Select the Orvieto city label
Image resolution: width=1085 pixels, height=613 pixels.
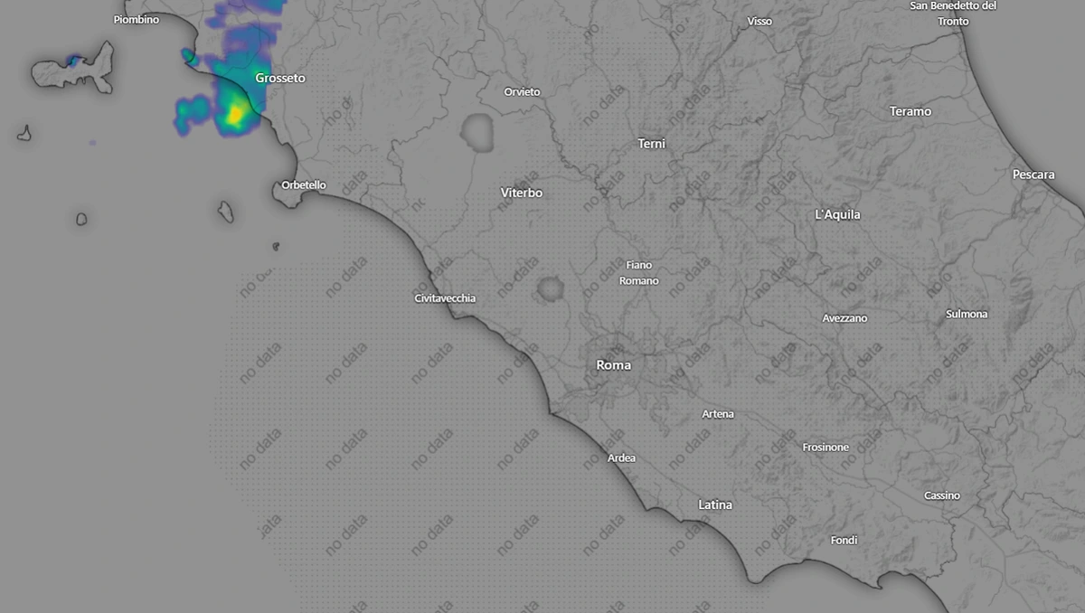tap(522, 91)
